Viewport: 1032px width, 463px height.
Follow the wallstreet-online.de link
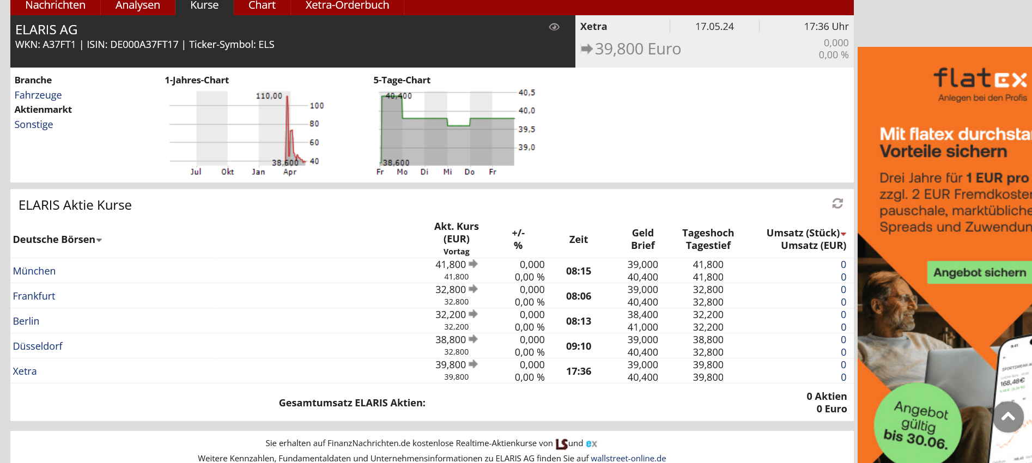(x=628, y=458)
